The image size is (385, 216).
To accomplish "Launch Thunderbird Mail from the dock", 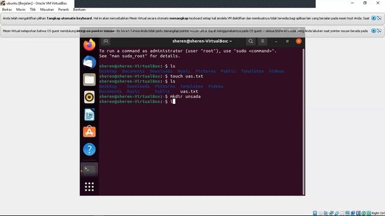I will tap(89, 62).
